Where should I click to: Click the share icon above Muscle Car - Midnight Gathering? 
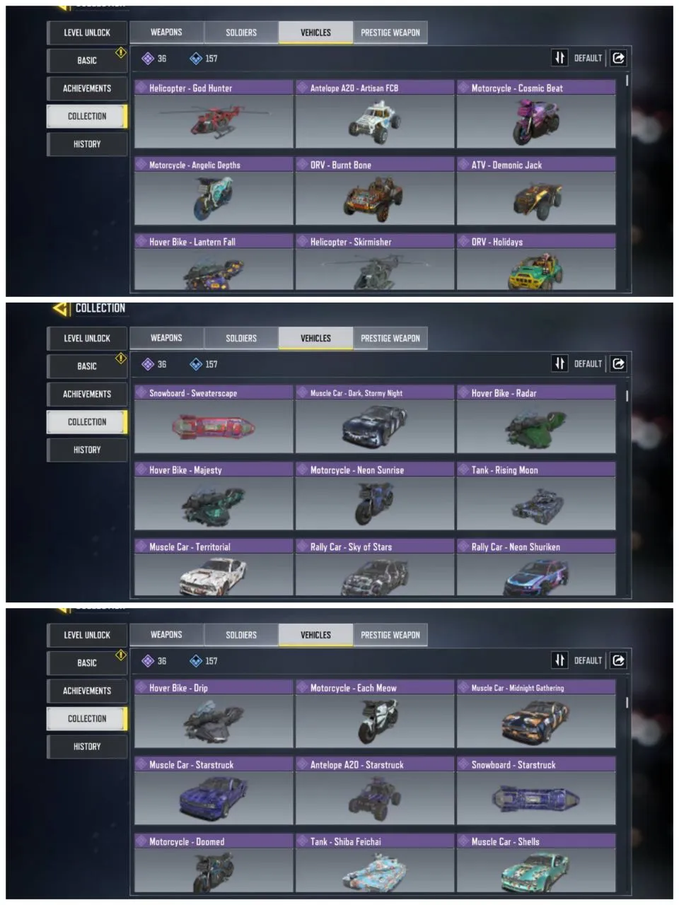click(x=618, y=660)
